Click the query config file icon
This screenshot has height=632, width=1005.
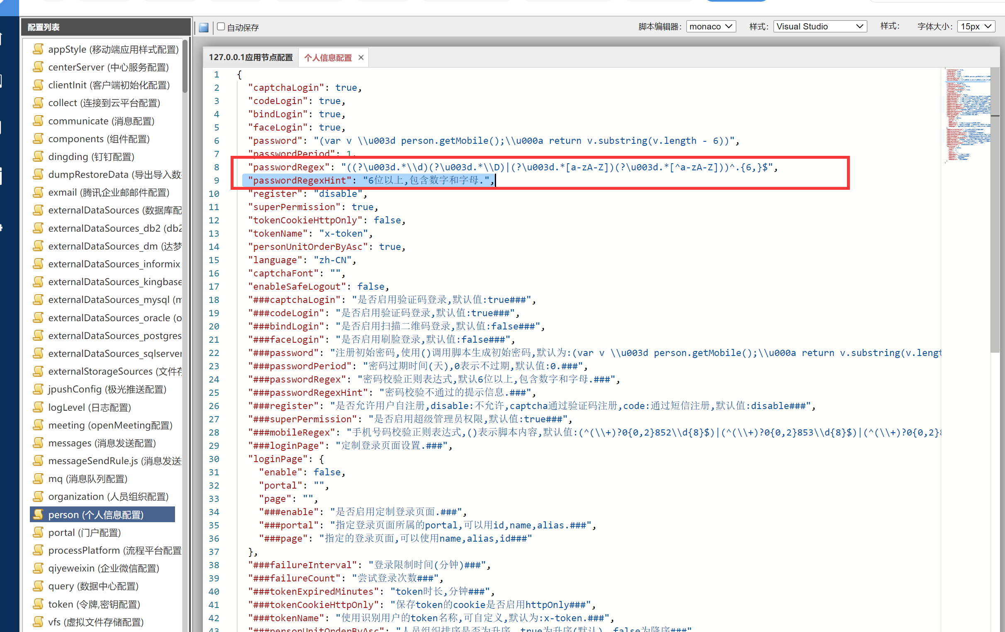[39, 586]
